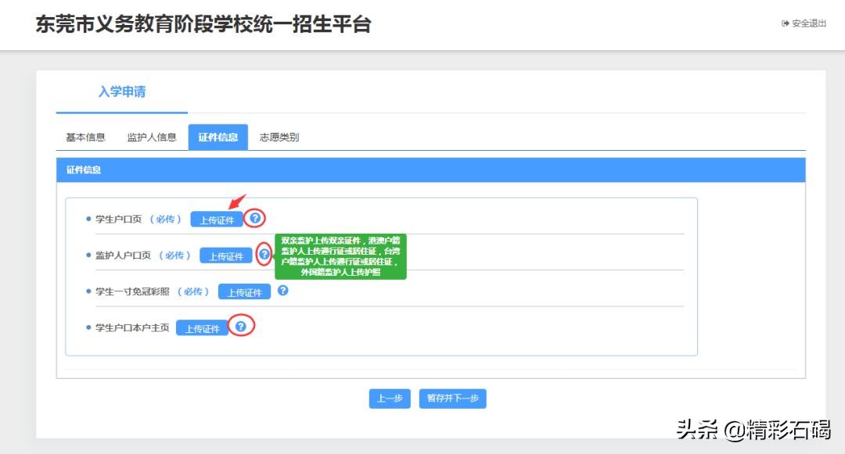Upload photo for 学生一寸免冠彩照
The height and width of the screenshot is (454, 845).
(244, 292)
